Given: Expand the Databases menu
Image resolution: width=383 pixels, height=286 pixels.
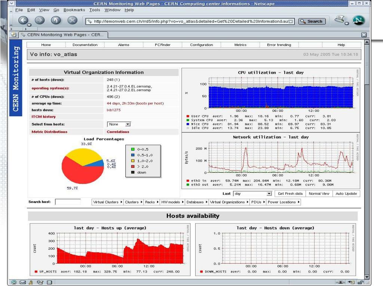Looking at the screenshot, I should (x=197, y=202).
